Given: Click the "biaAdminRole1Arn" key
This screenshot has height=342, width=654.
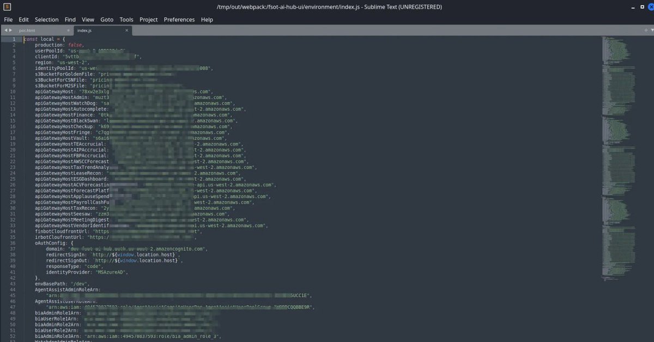Looking at the screenshot, I should click(58, 313).
